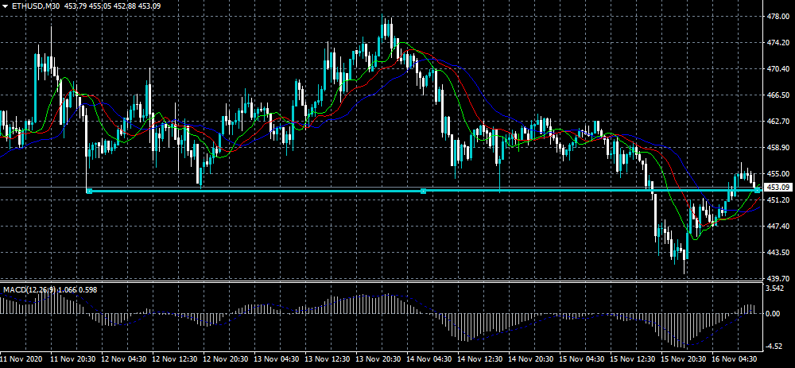Select the middle handle of cyan trendline

click(x=424, y=191)
